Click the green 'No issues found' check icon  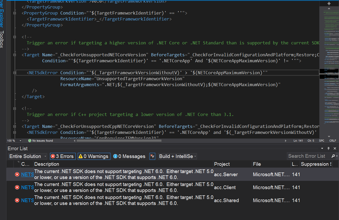pos(30,141)
